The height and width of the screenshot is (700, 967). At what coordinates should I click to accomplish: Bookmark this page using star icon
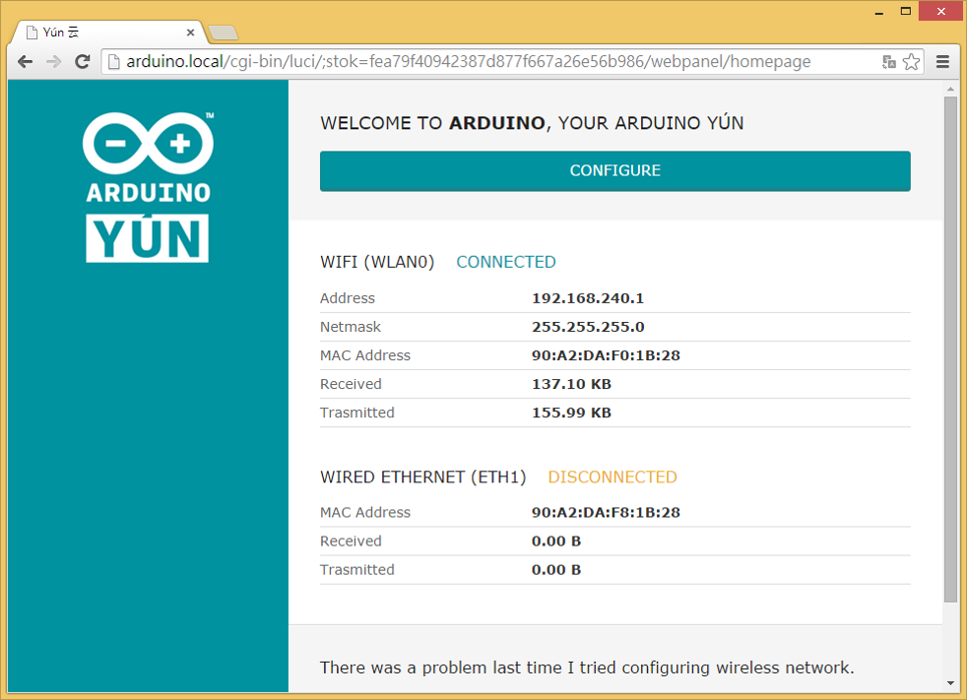[912, 62]
